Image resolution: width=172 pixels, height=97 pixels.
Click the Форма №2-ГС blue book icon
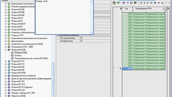click(9, 64)
